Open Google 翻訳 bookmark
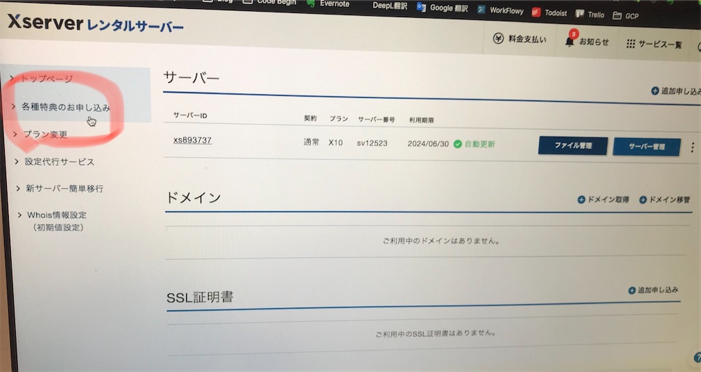Screen dimensions: 701x372 442,8
